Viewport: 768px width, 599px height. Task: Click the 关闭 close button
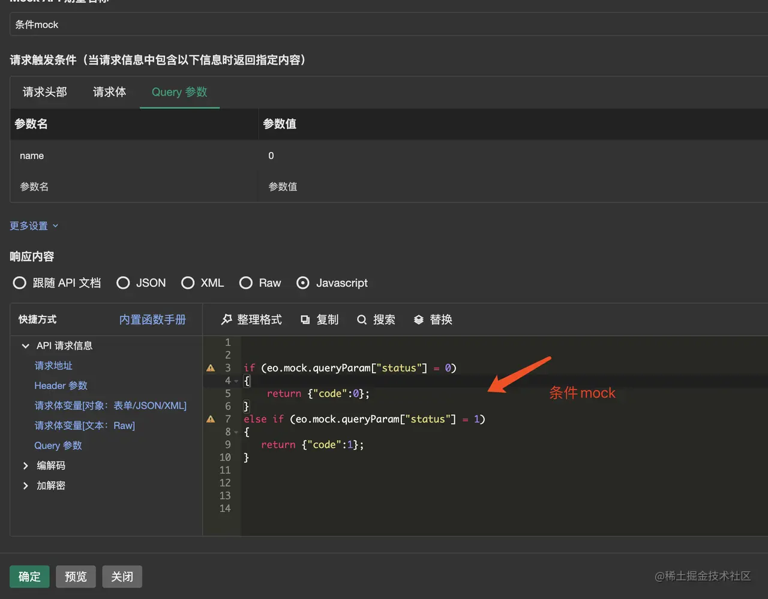122,576
